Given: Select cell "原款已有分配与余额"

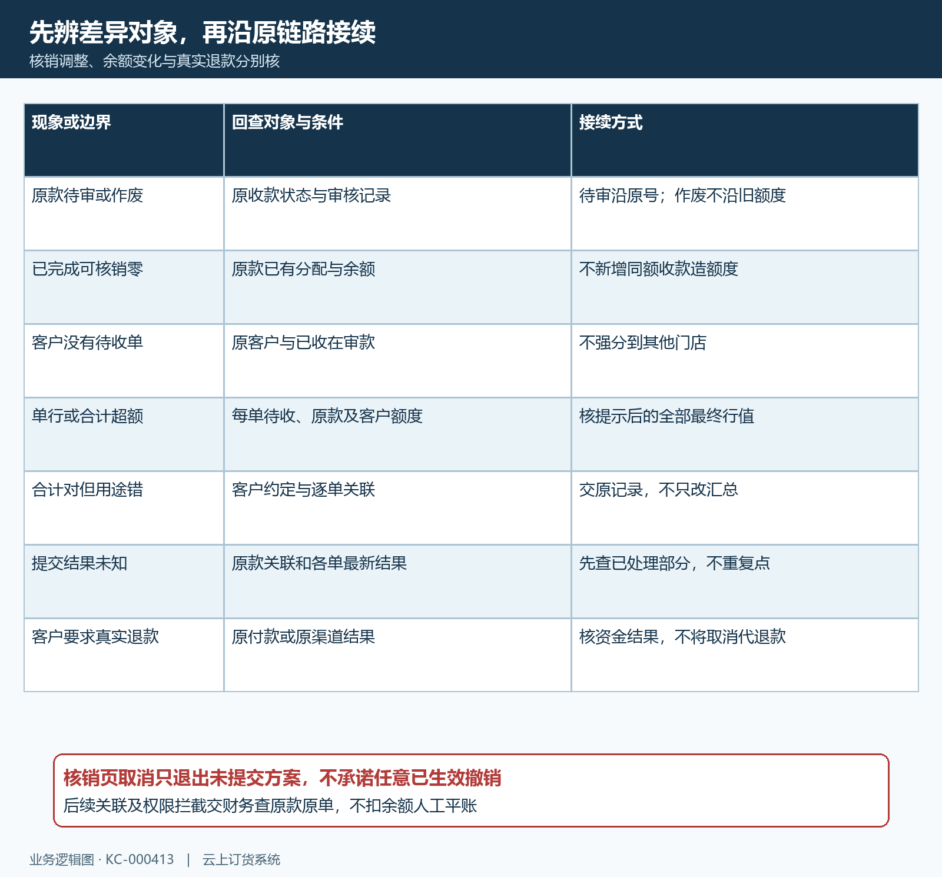Looking at the screenshot, I should click(397, 287).
